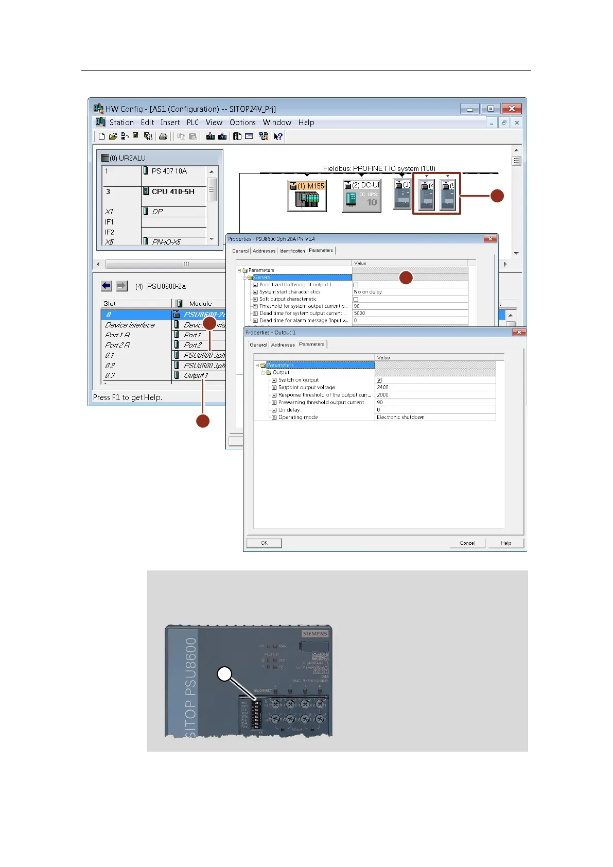Switch to General tab in Output 1 dialog
613x867 pixels.
[258, 344]
